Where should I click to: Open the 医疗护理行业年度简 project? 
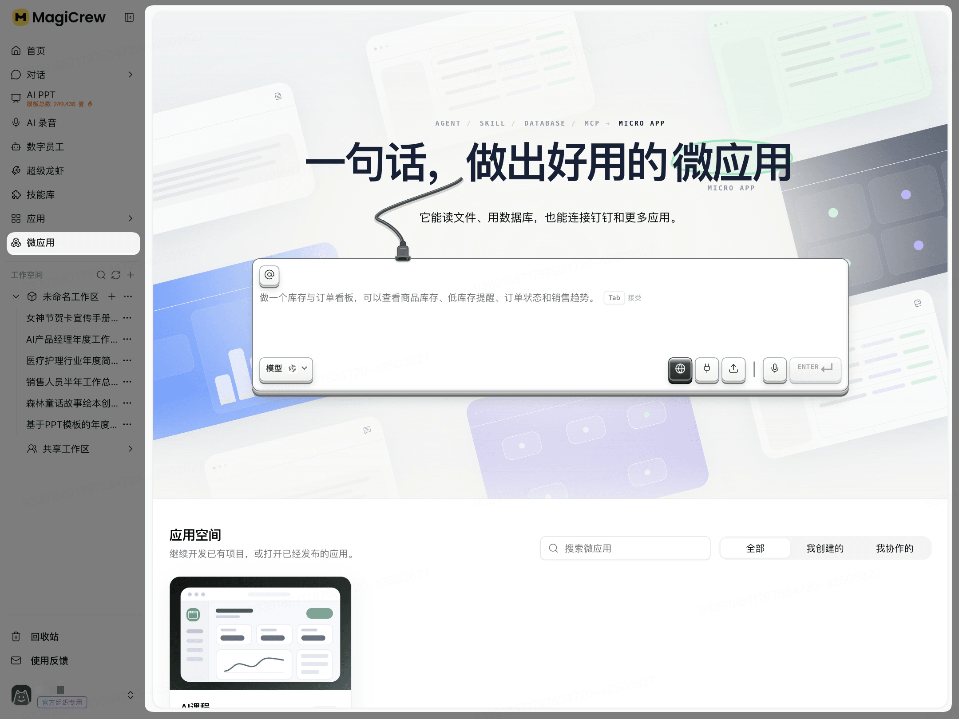coord(72,360)
